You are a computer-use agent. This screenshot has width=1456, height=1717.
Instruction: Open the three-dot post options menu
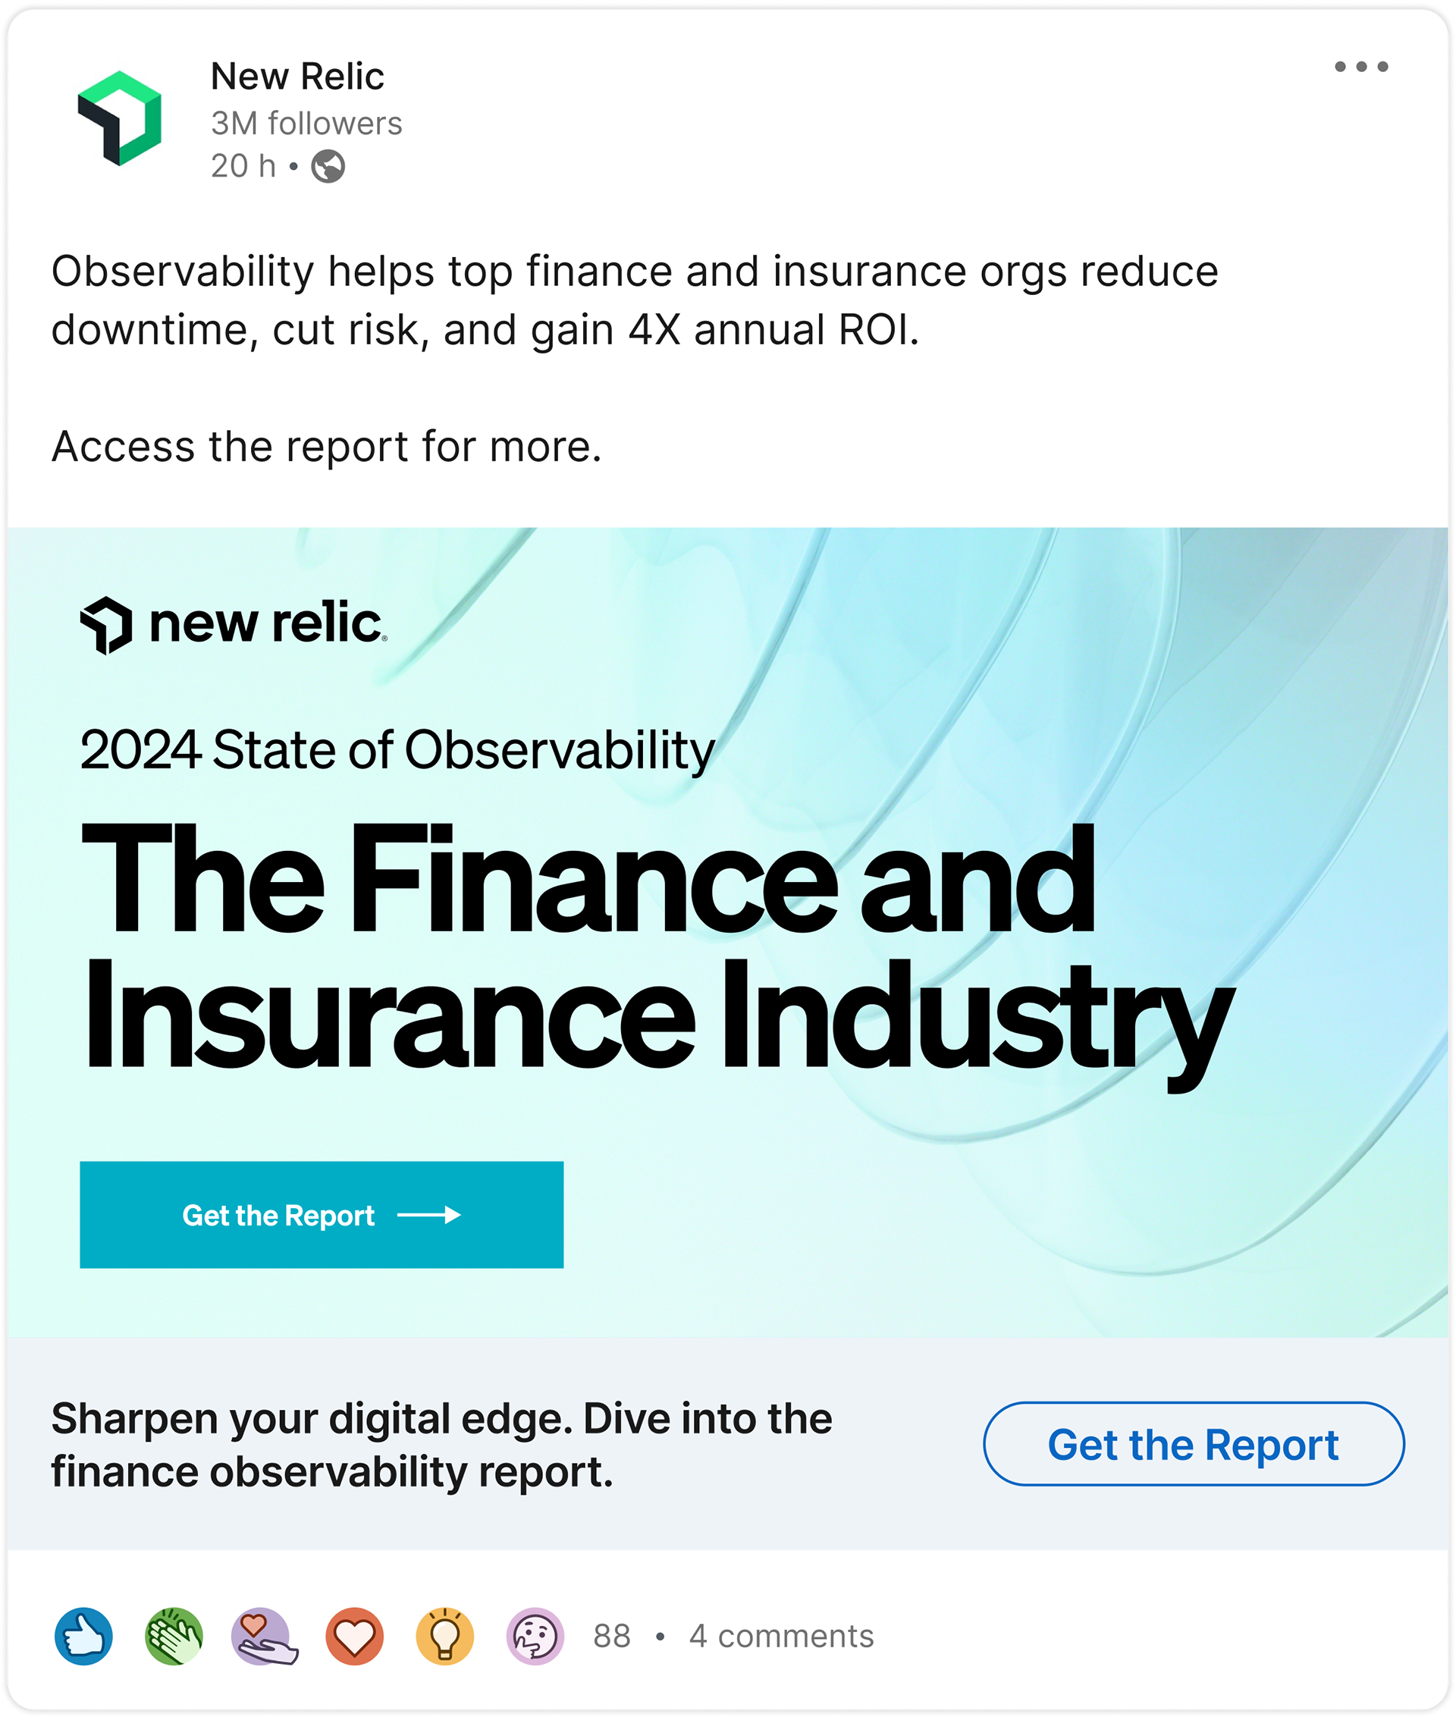1361,67
